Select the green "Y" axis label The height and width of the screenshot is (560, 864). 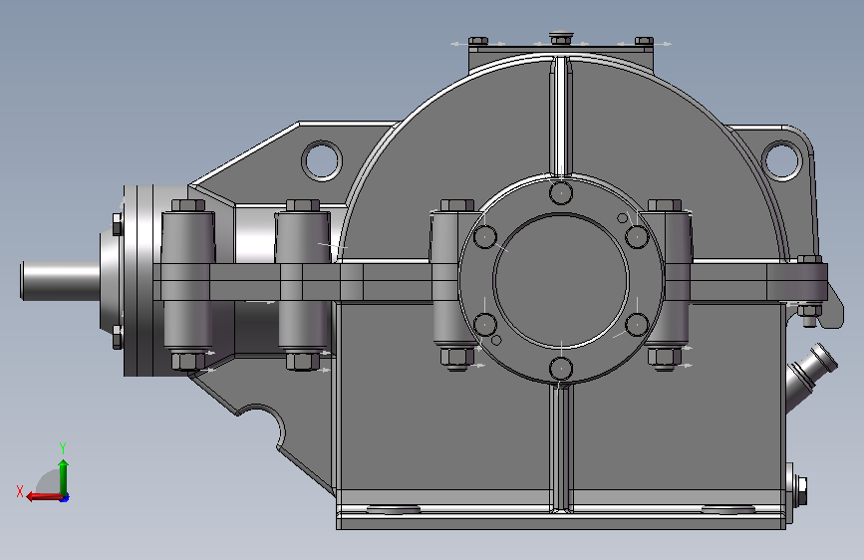(x=63, y=447)
